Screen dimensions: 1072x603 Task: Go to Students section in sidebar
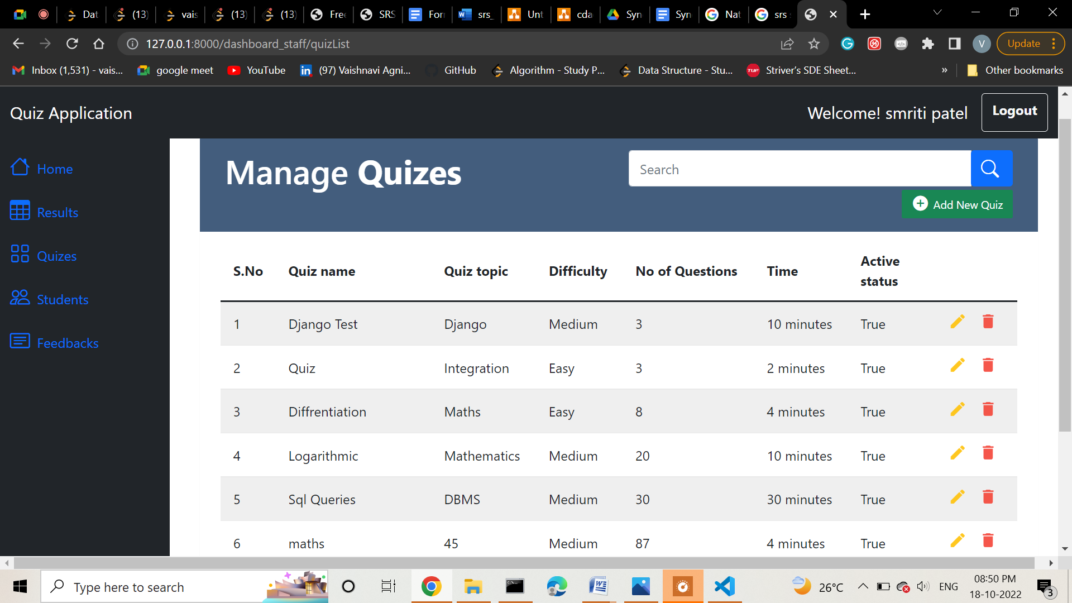tap(49, 299)
